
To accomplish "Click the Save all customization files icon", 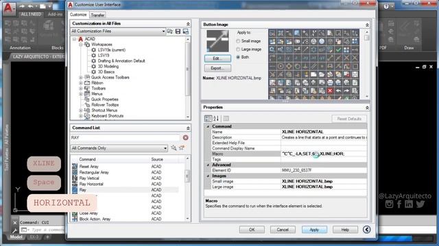I will tap(178, 31).
